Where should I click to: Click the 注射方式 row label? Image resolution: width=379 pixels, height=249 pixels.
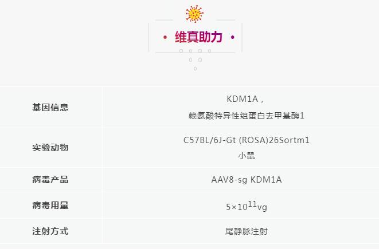pos(50,231)
